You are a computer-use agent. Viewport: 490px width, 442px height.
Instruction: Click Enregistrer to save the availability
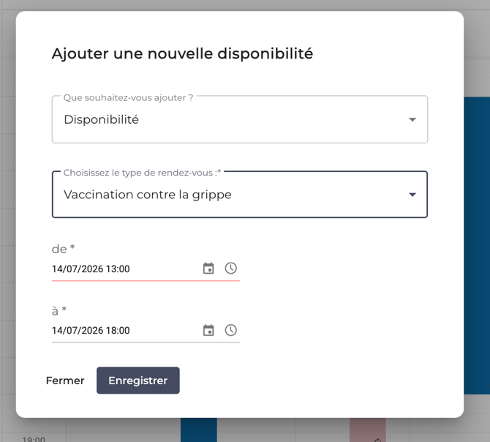point(138,381)
